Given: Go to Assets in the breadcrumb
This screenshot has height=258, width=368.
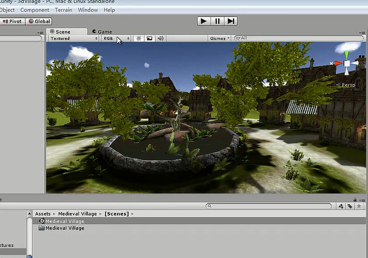Looking at the screenshot, I should (x=43, y=214).
